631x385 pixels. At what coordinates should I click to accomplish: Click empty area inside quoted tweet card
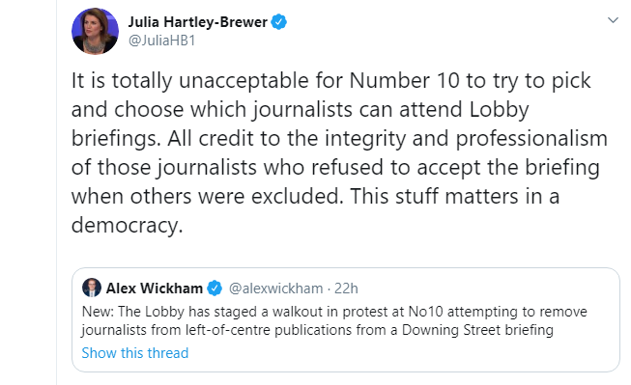click(402, 354)
